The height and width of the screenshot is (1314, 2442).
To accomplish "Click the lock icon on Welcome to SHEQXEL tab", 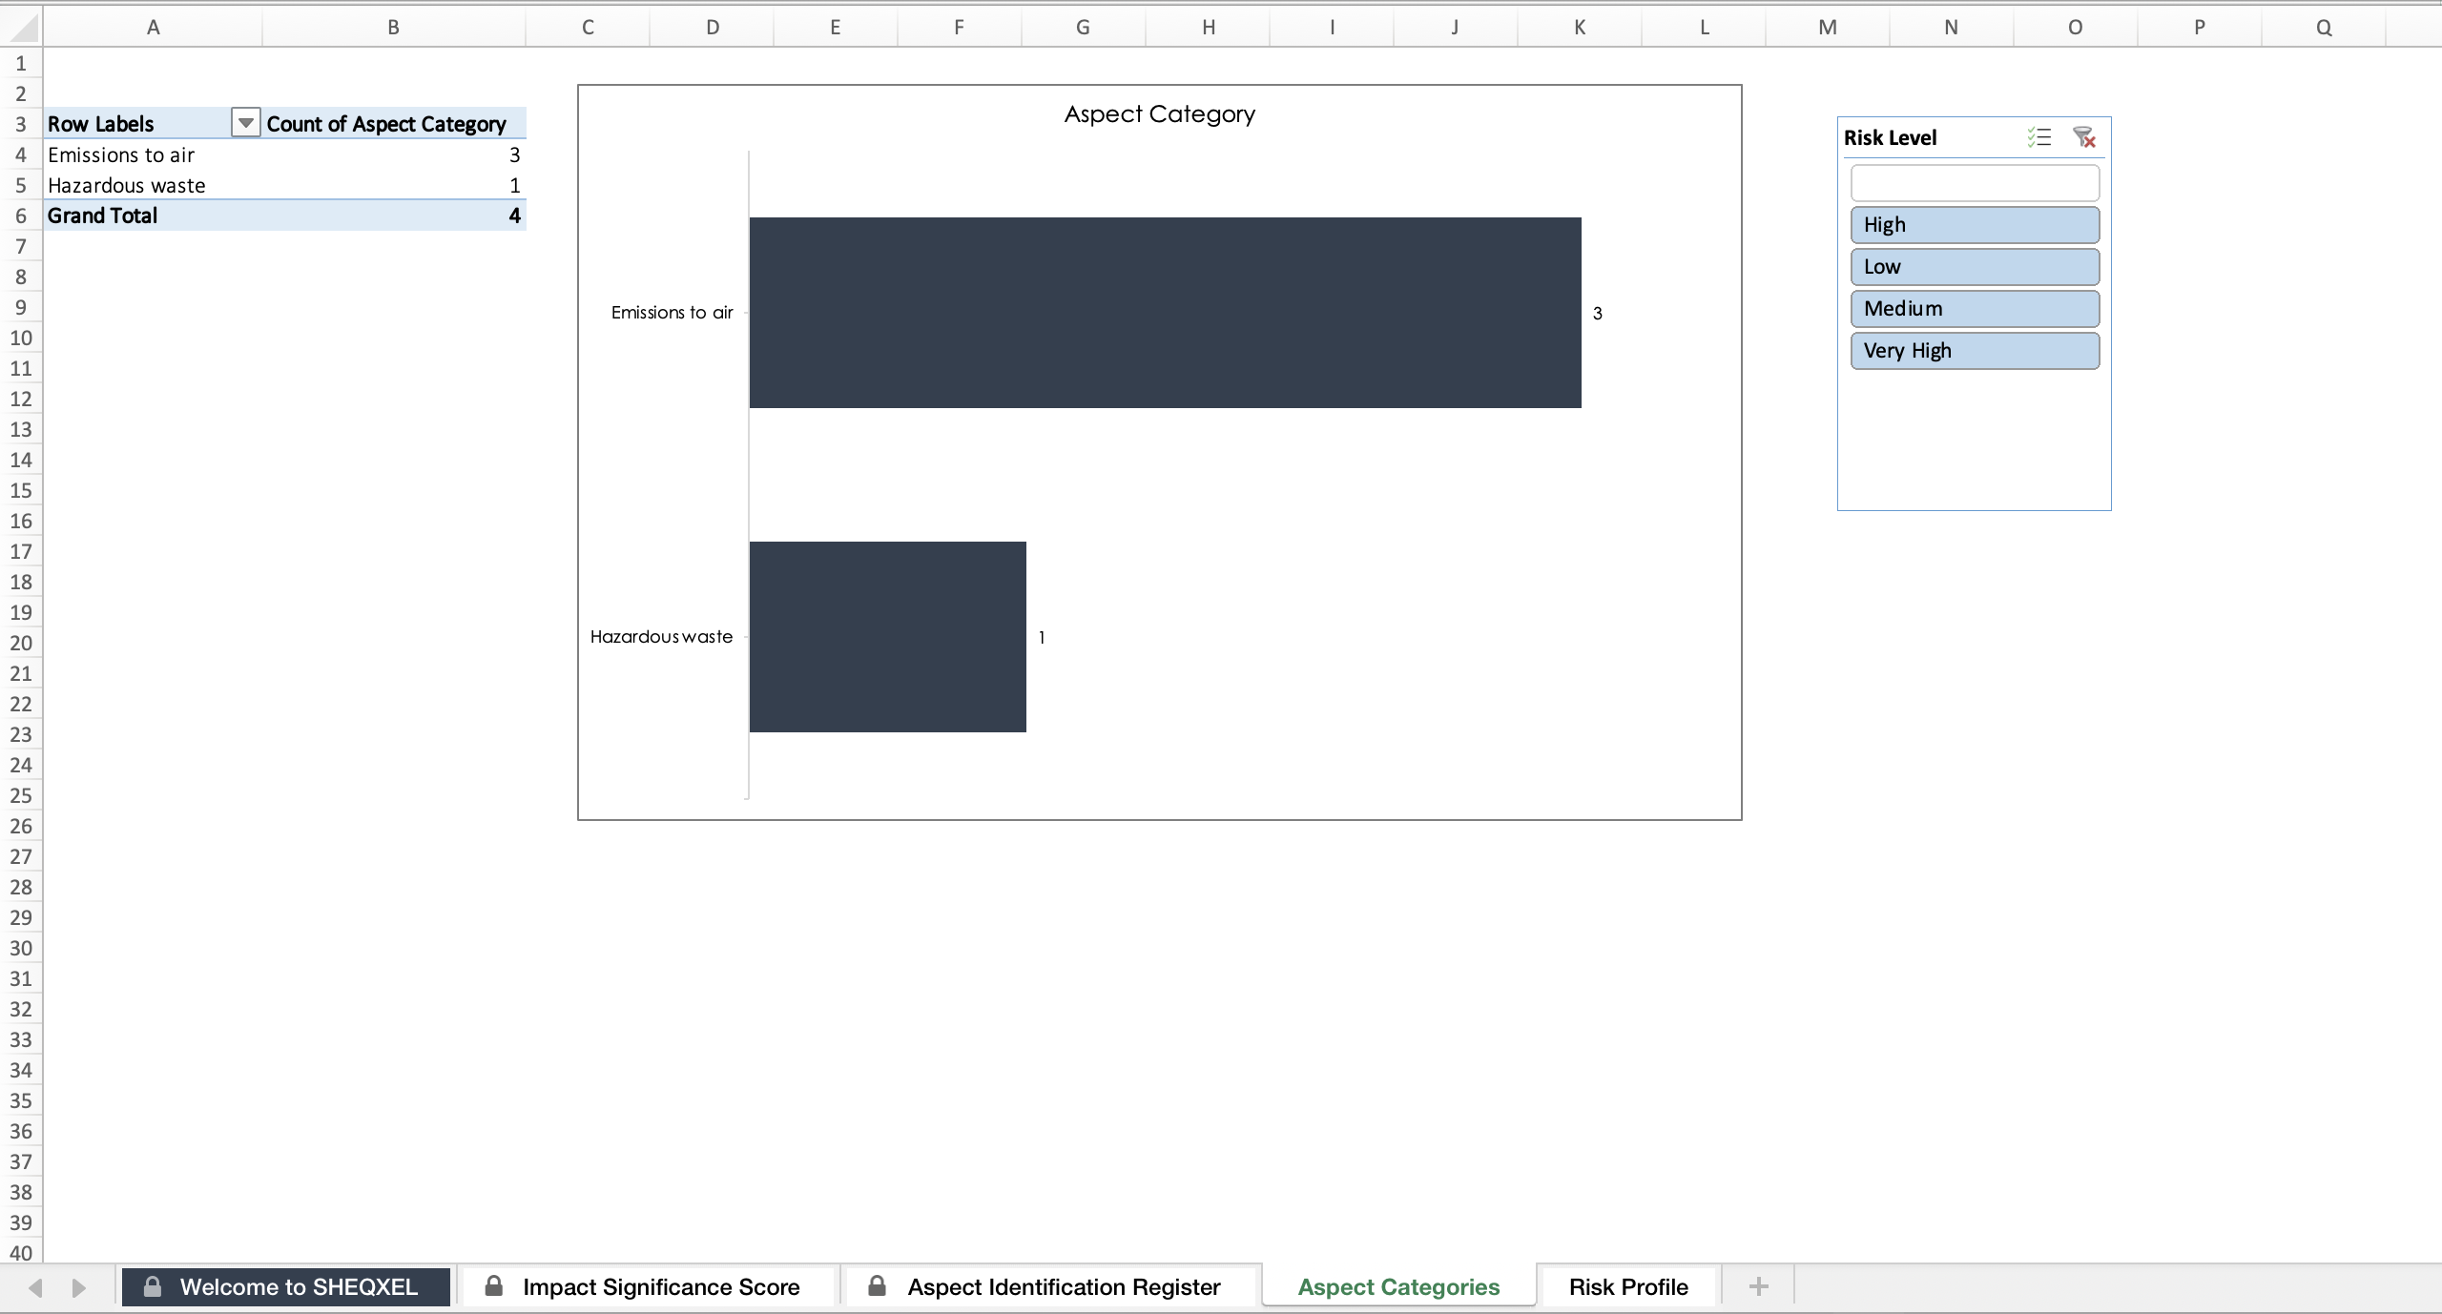I will (152, 1286).
